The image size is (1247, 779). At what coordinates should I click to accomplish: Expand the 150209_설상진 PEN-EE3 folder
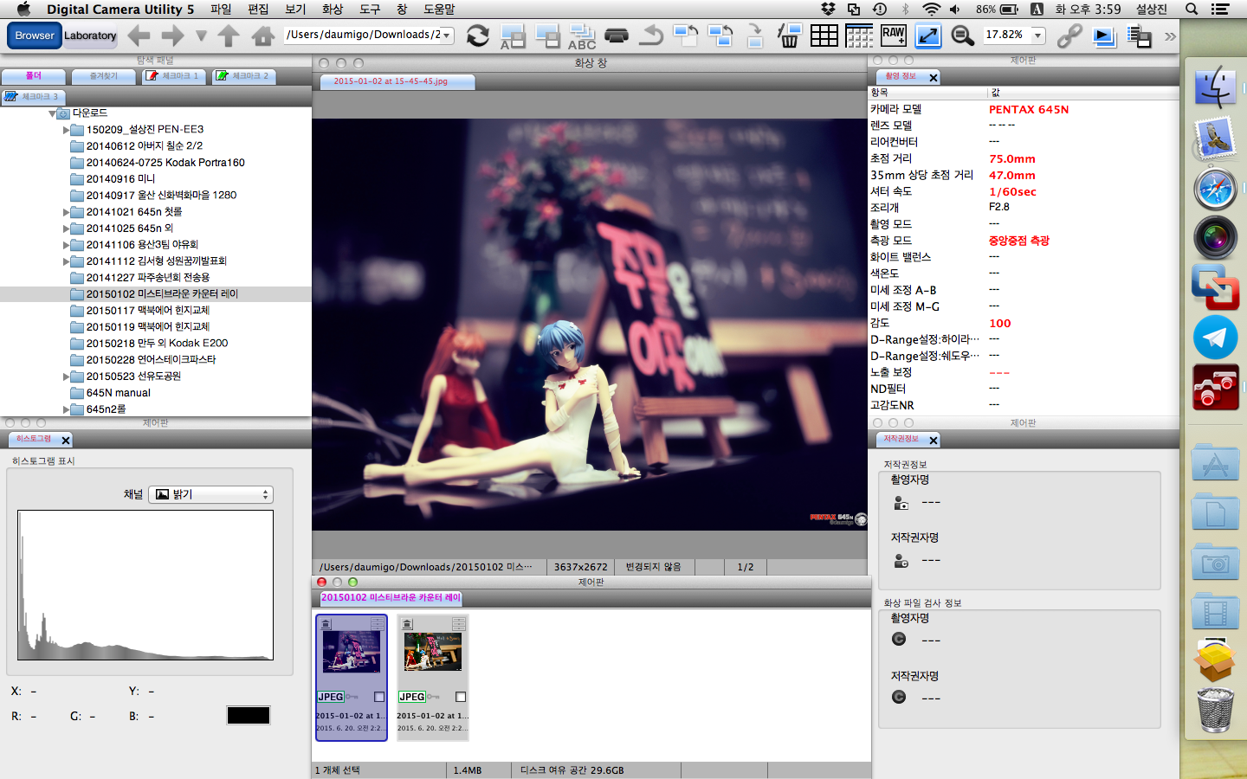[66, 130]
